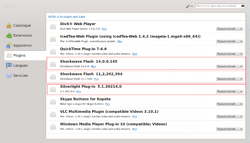Screen dimensions: 250x143
Task: Open activation dropdown for VLC Multimedia Plugin
Action: point(230,117)
